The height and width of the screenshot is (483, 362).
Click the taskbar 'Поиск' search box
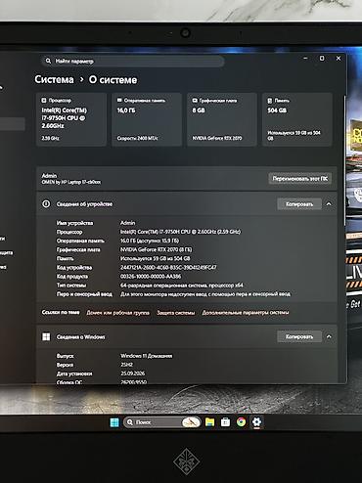161,422
